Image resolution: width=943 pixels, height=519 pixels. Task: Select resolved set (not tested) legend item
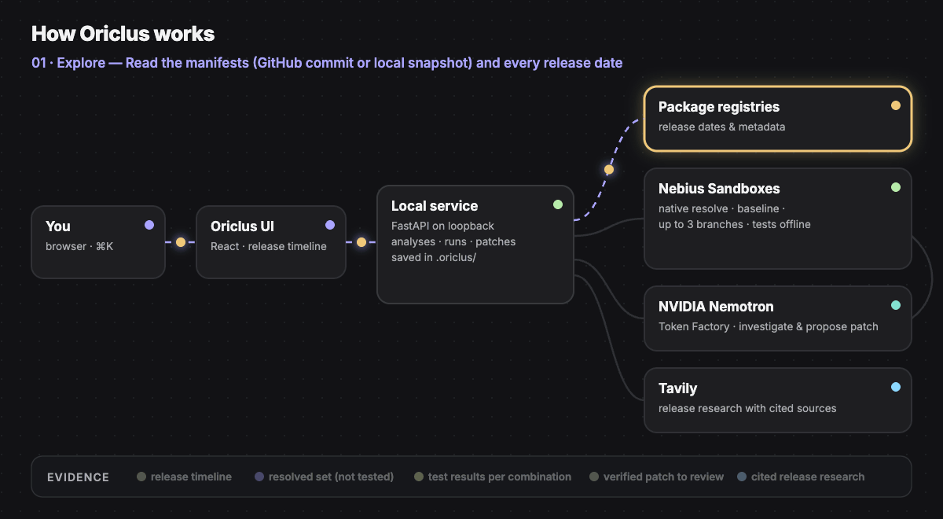[x=325, y=477]
